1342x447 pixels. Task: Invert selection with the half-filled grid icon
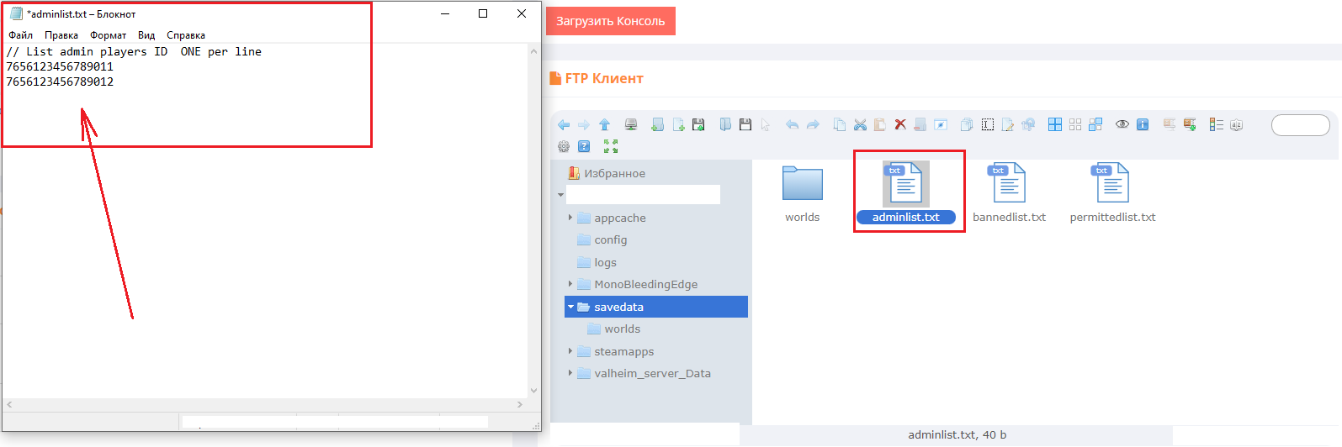(x=1095, y=124)
